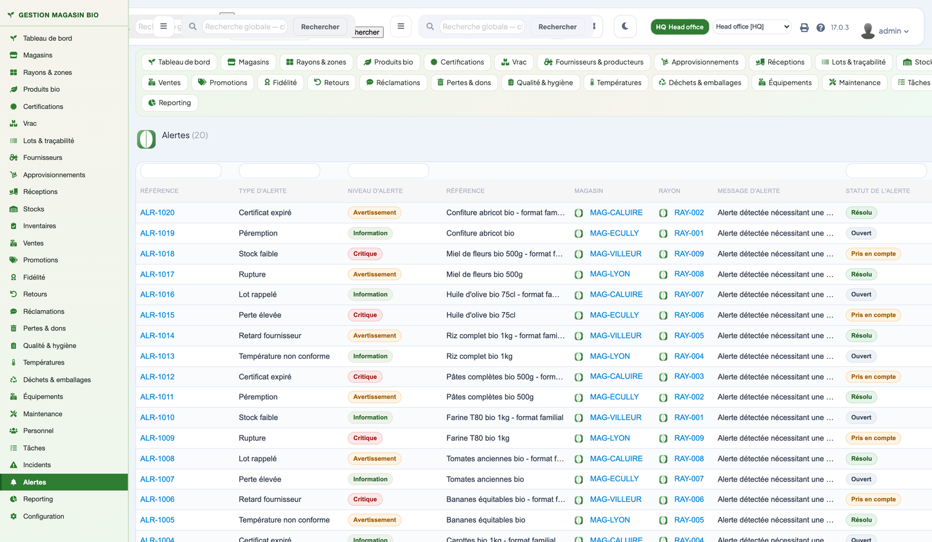Screen dimensions: 932x542
Task: Click the Retours icon in the sidebar
Action: (14, 294)
